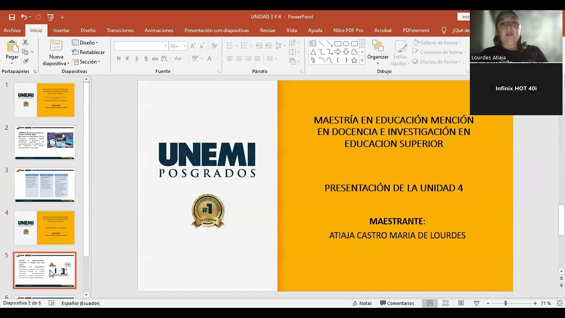565x318 pixels.
Task: Click the zoom slider handle
Action: pos(505,303)
